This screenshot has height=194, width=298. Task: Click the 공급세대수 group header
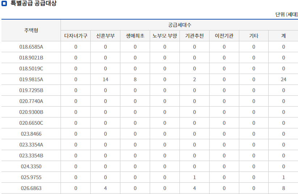click(x=179, y=25)
